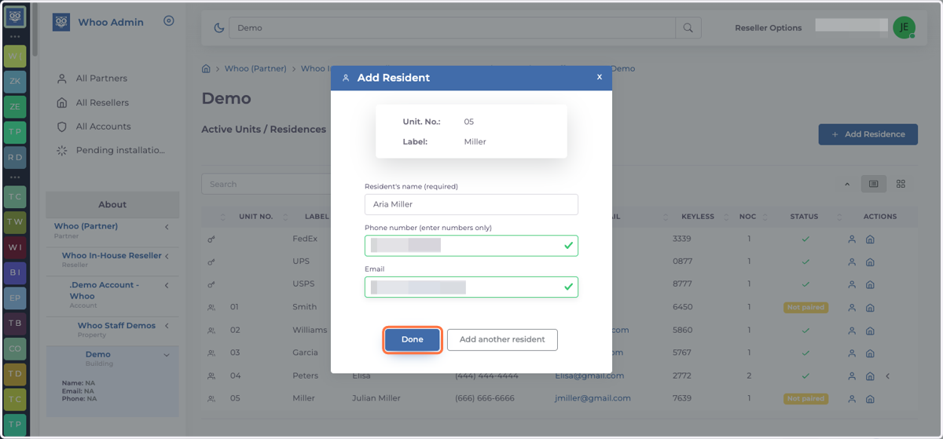Click the house icon in Peters row

tap(871, 376)
